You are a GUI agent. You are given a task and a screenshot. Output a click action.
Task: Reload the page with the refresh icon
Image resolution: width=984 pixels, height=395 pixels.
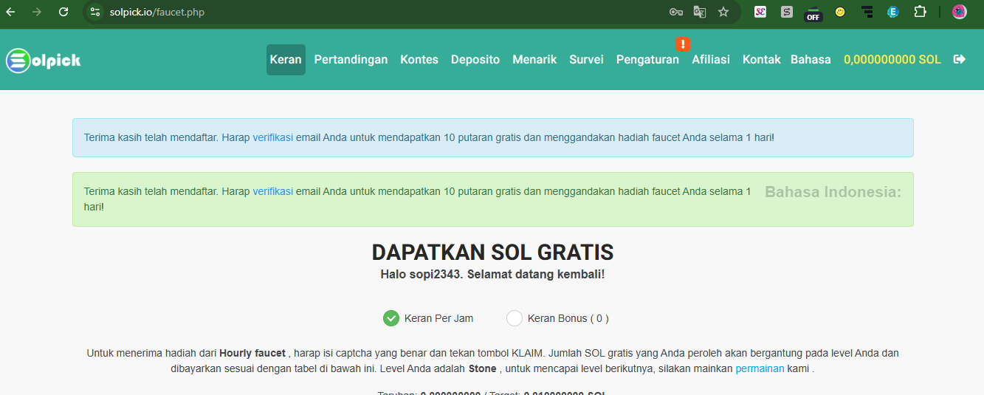point(63,12)
